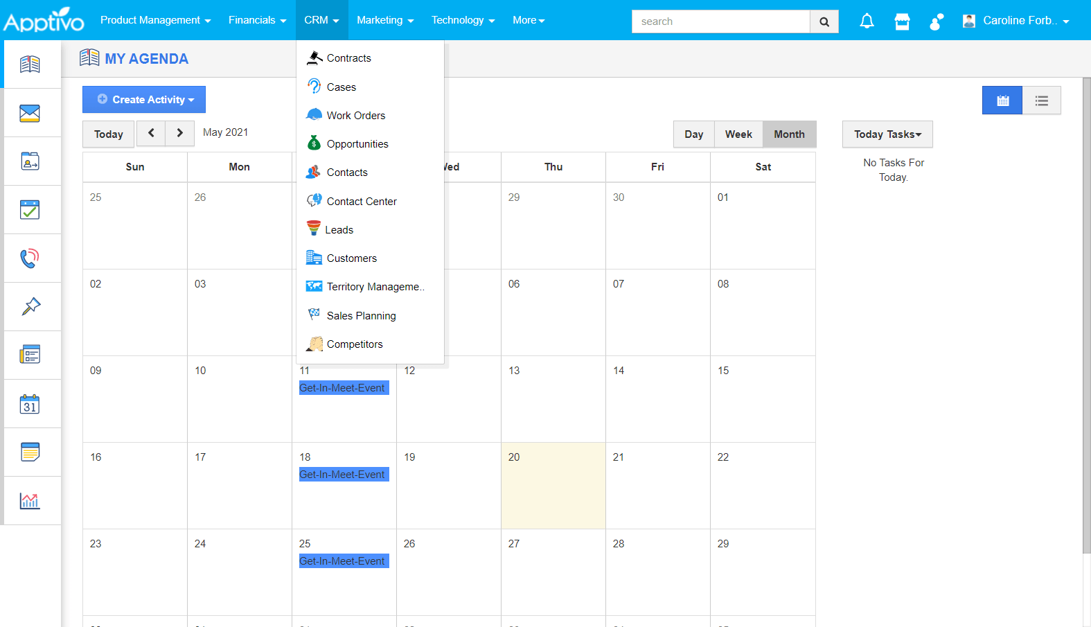
Task: Expand Product Management dropdown
Action: click(155, 20)
